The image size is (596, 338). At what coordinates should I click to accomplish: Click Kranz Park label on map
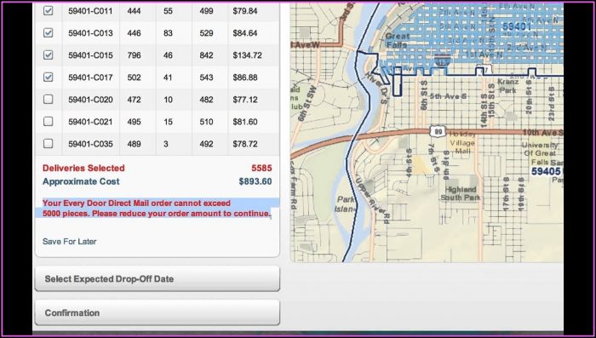507,86
